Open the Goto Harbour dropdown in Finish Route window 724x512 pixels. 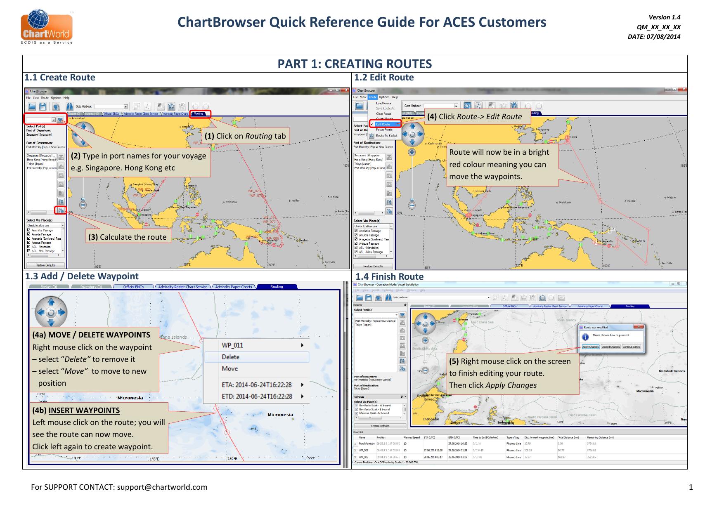pos(488,297)
